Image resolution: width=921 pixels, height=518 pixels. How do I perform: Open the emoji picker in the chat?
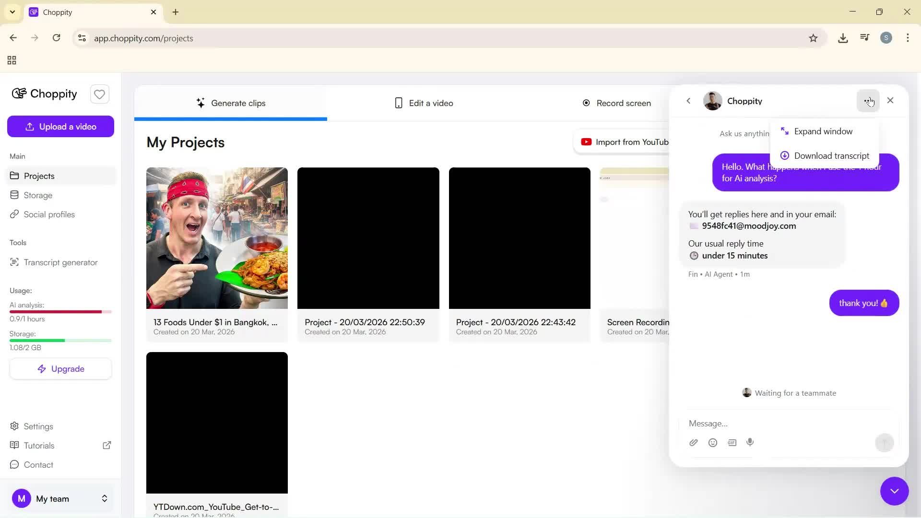(713, 442)
